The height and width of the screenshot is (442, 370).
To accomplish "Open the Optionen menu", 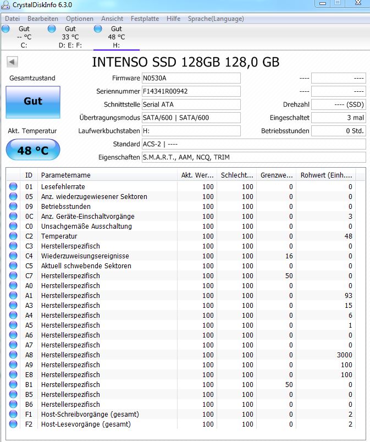I will 80,19.
